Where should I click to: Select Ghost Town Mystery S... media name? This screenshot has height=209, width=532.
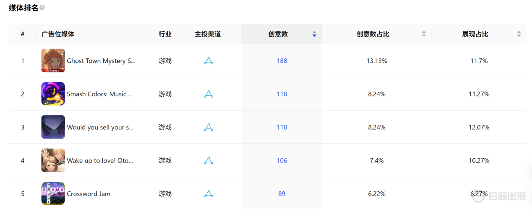pyautogui.click(x=101, y=61)
